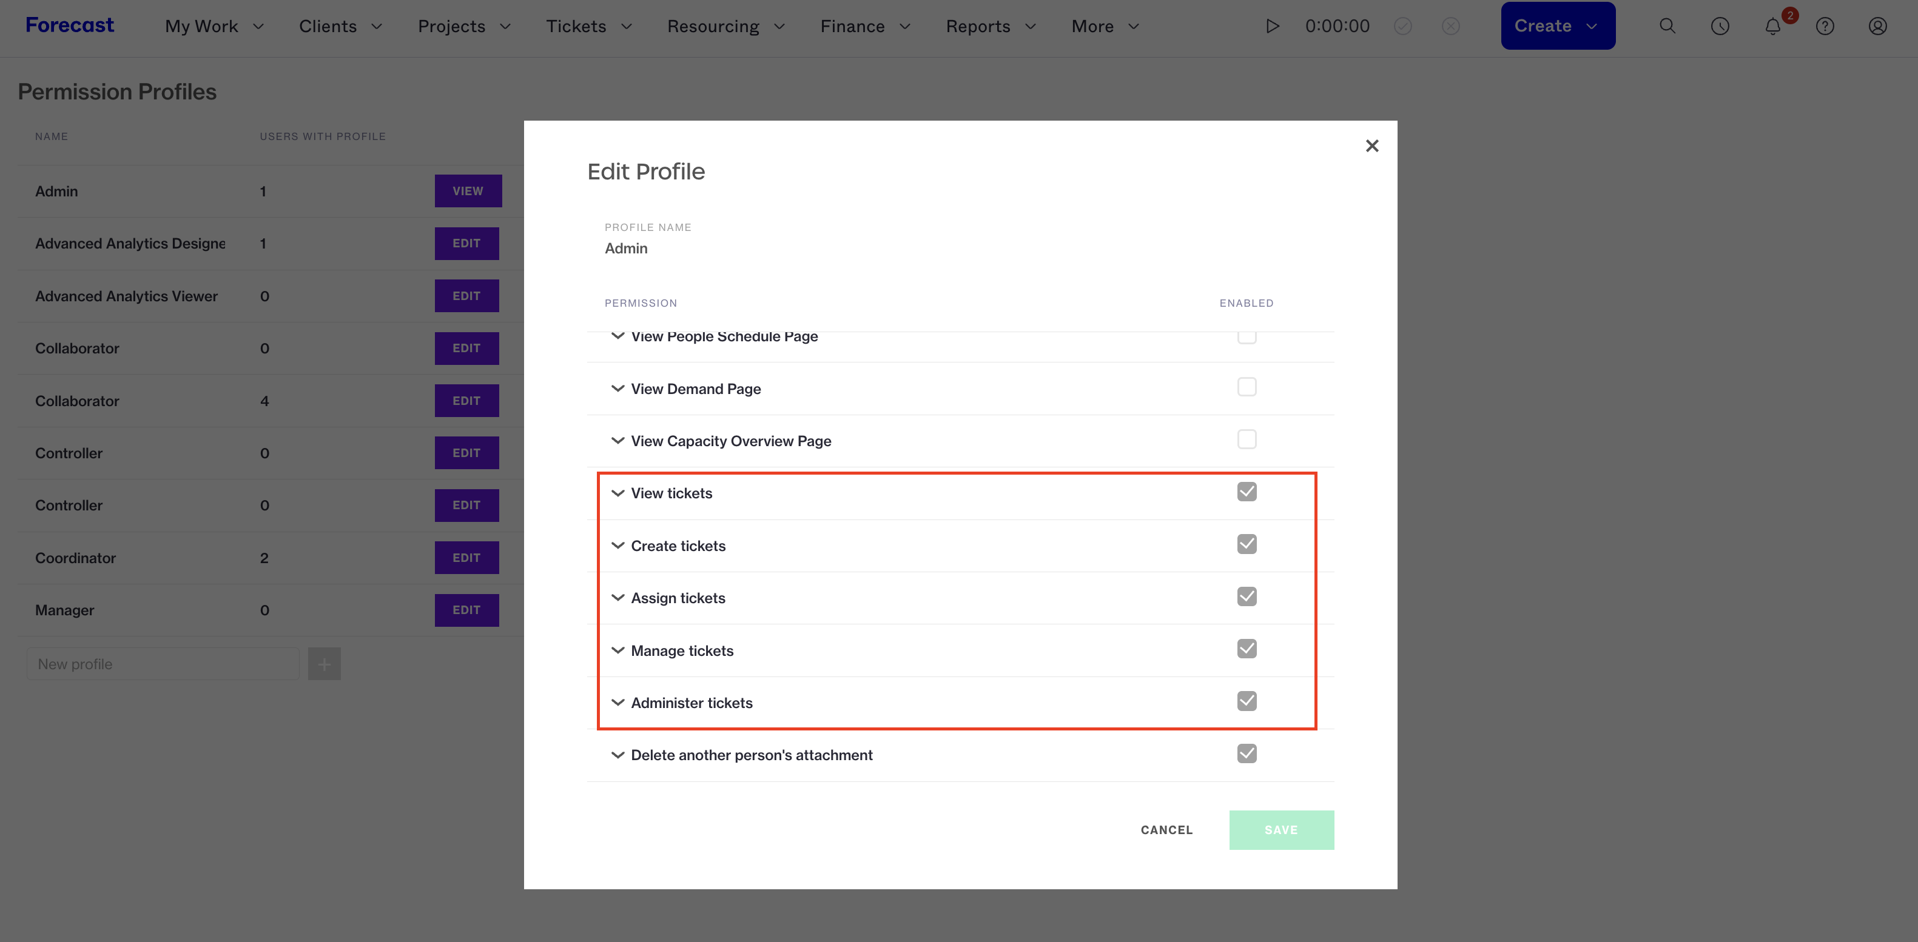The width and height of the screenshot is (1918, 942).
Task: Click the Cancel button
Action: point(1166,830)
